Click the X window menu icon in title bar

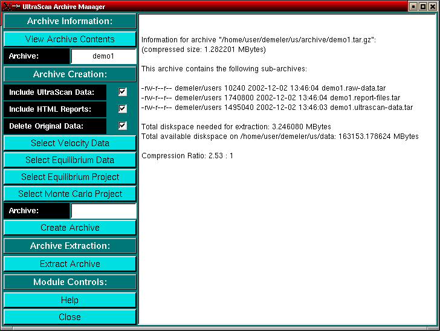6,6
